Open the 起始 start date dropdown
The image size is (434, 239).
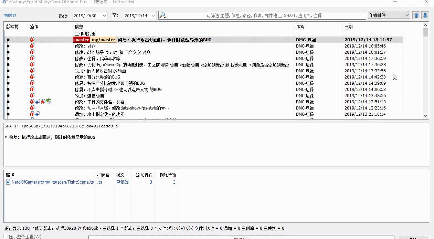pos(104,15)
